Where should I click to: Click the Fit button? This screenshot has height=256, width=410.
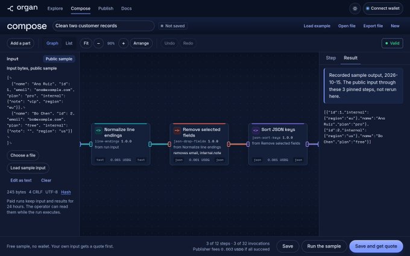86,43
